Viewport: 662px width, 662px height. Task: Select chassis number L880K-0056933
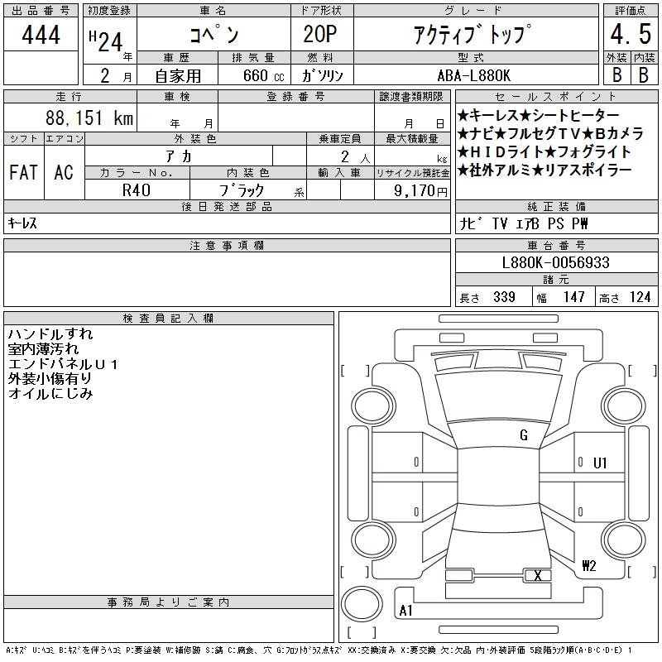click(555, 263)
